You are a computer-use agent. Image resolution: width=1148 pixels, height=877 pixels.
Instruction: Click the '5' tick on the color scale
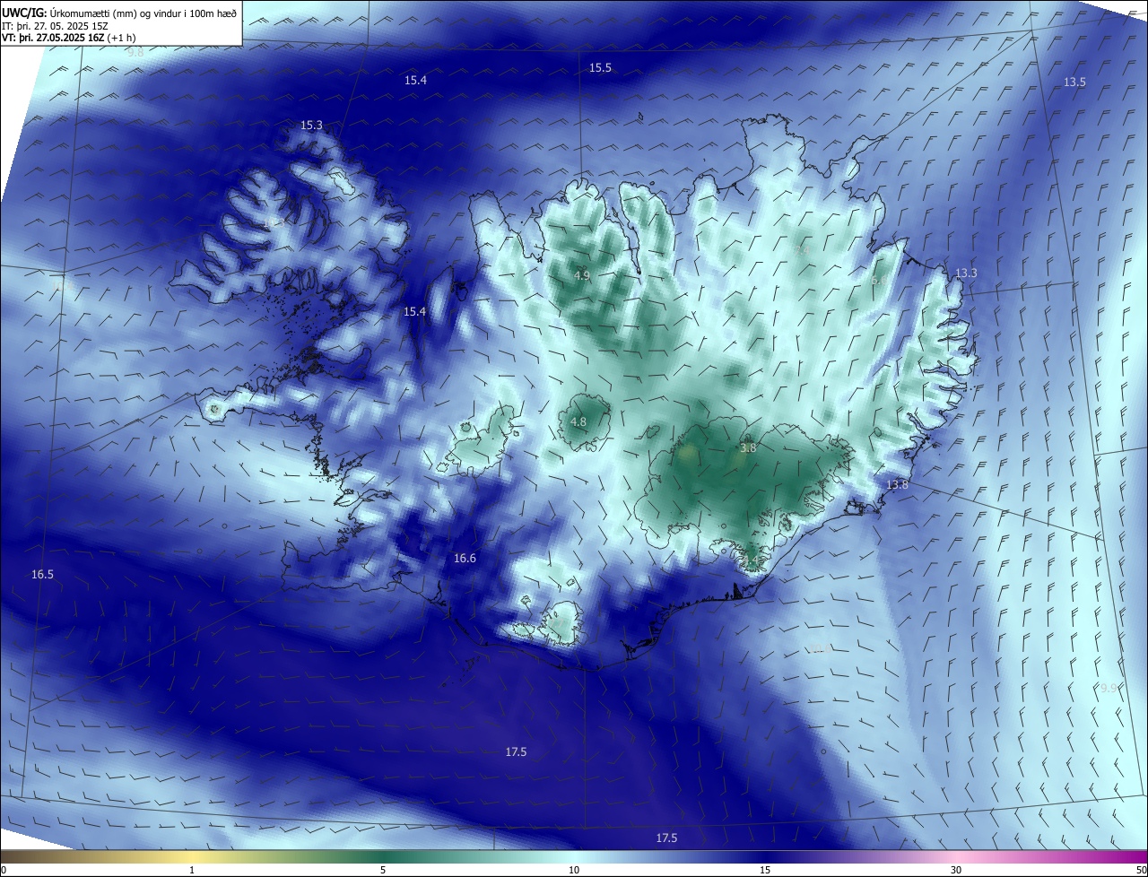(383, 870)
